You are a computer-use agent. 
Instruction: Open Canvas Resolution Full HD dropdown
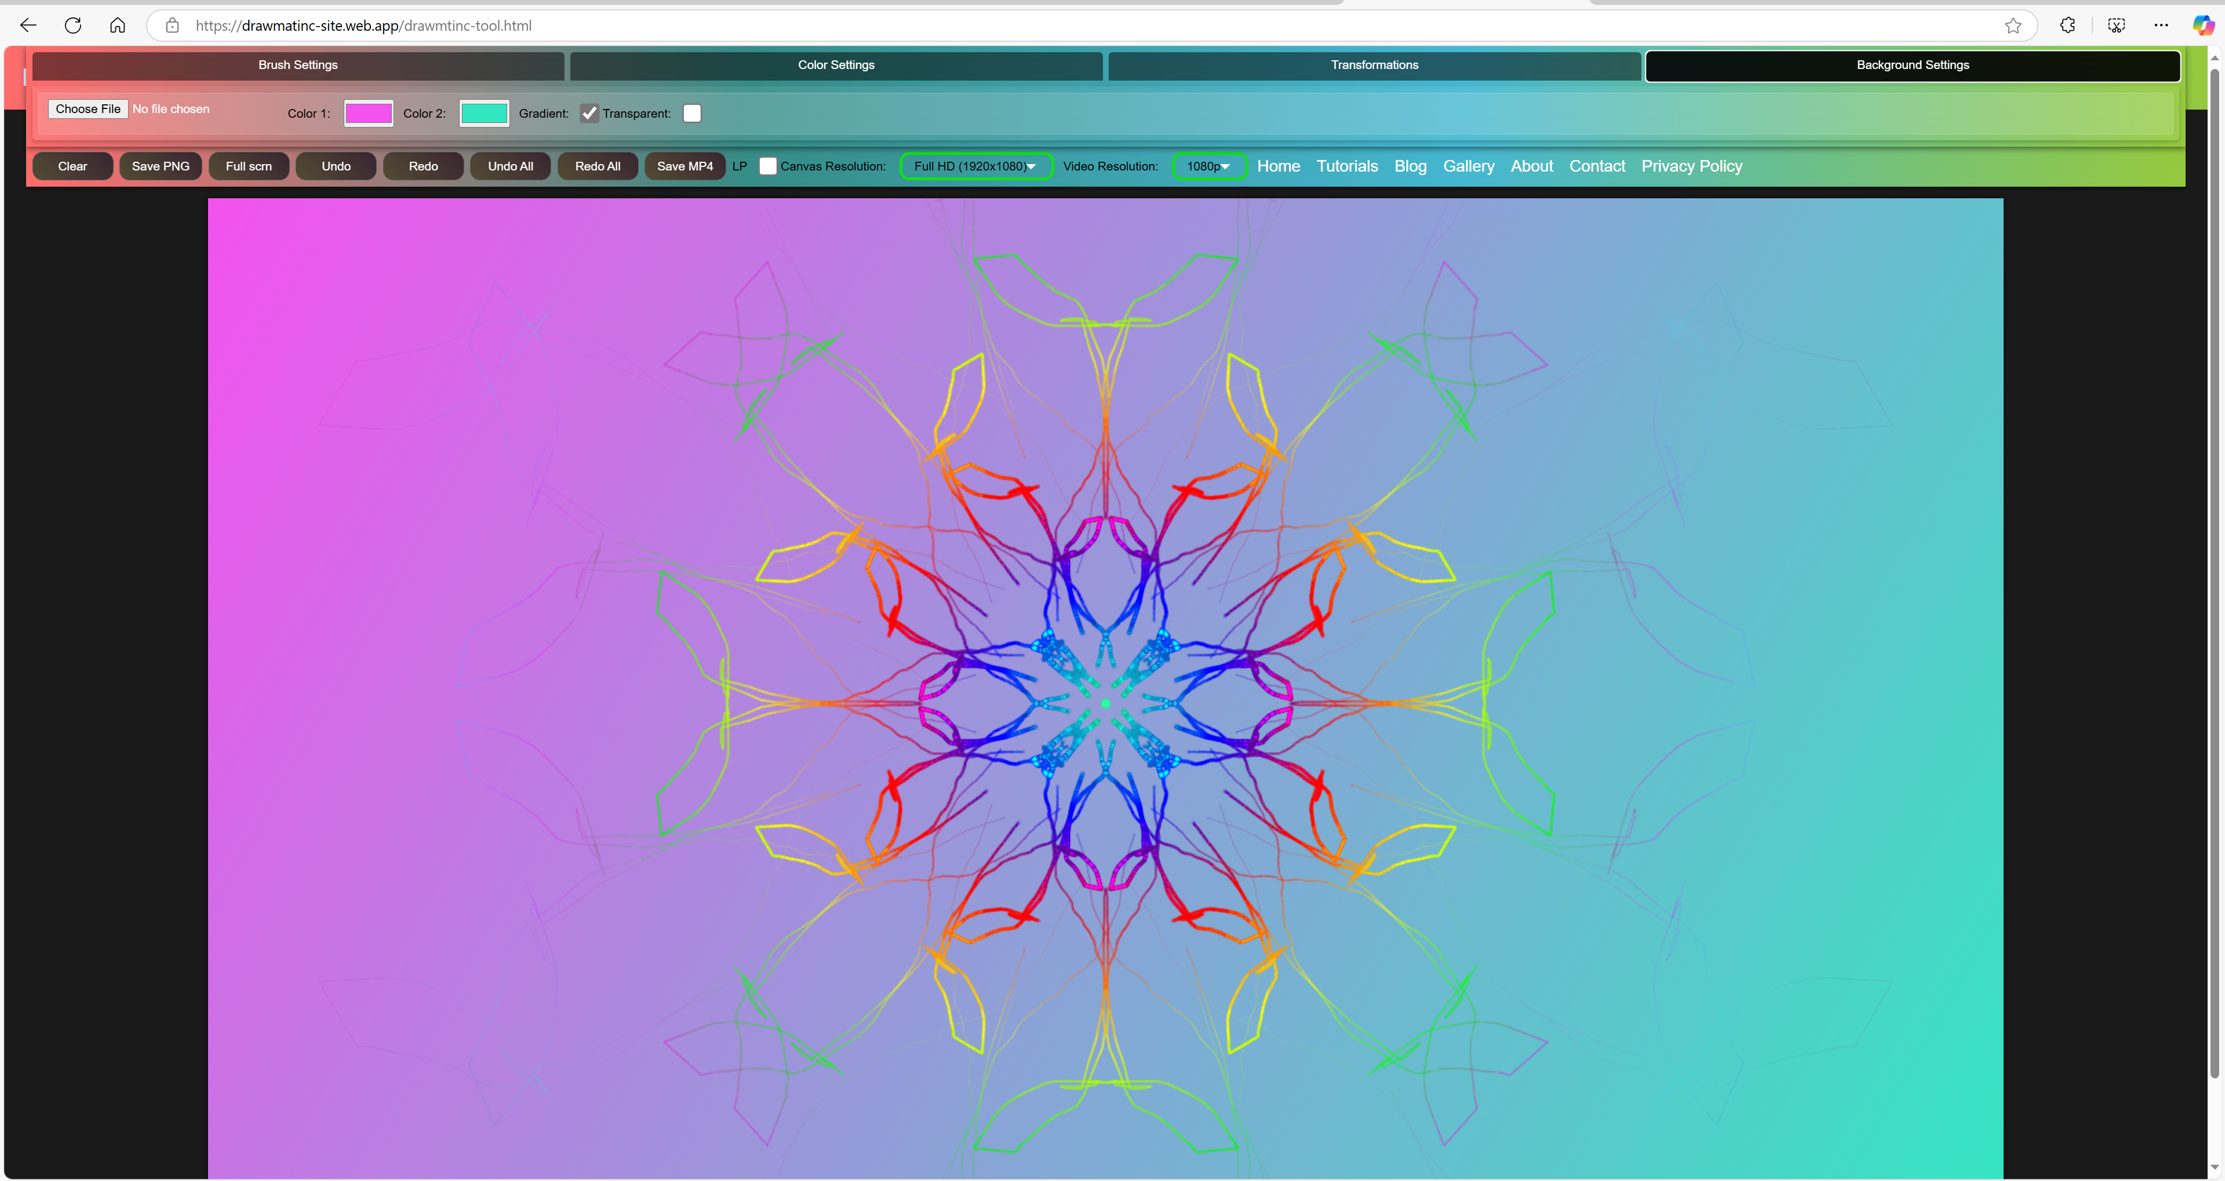976,166
